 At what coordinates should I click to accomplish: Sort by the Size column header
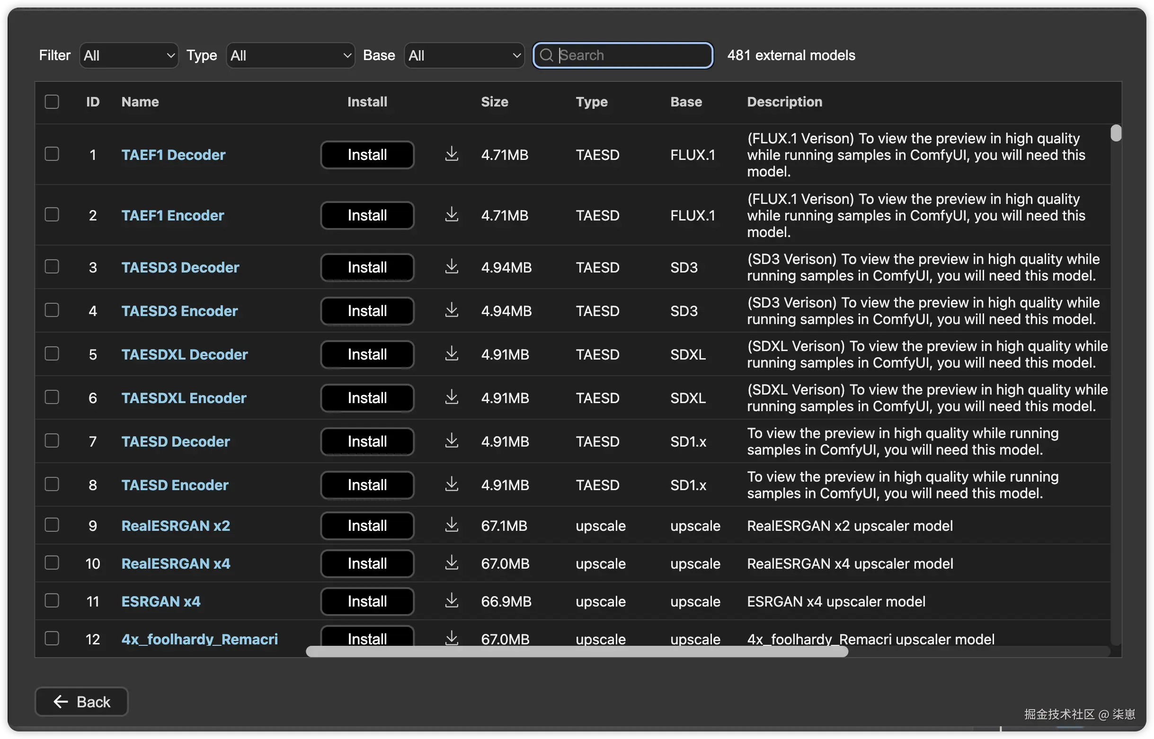click(495, 102)
